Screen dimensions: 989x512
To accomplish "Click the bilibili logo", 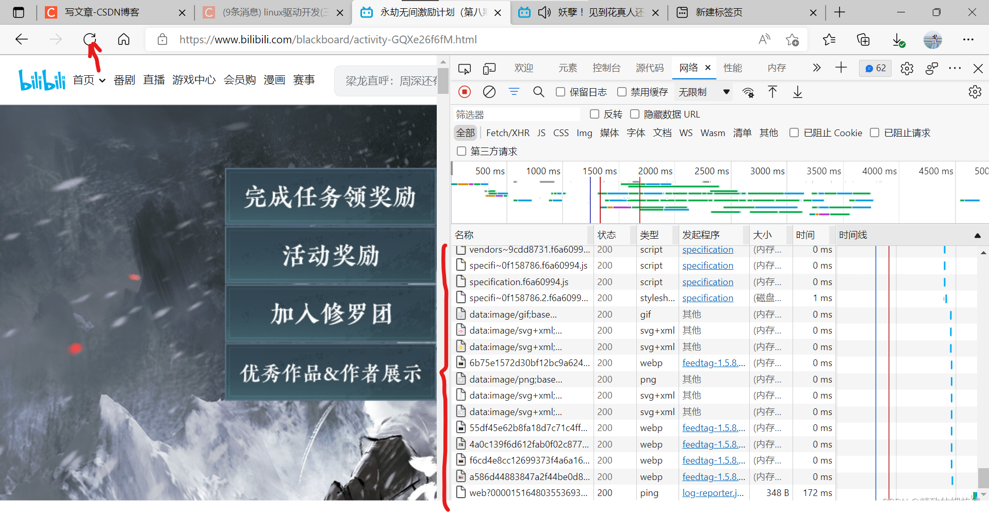I will (x=42, y=79).
